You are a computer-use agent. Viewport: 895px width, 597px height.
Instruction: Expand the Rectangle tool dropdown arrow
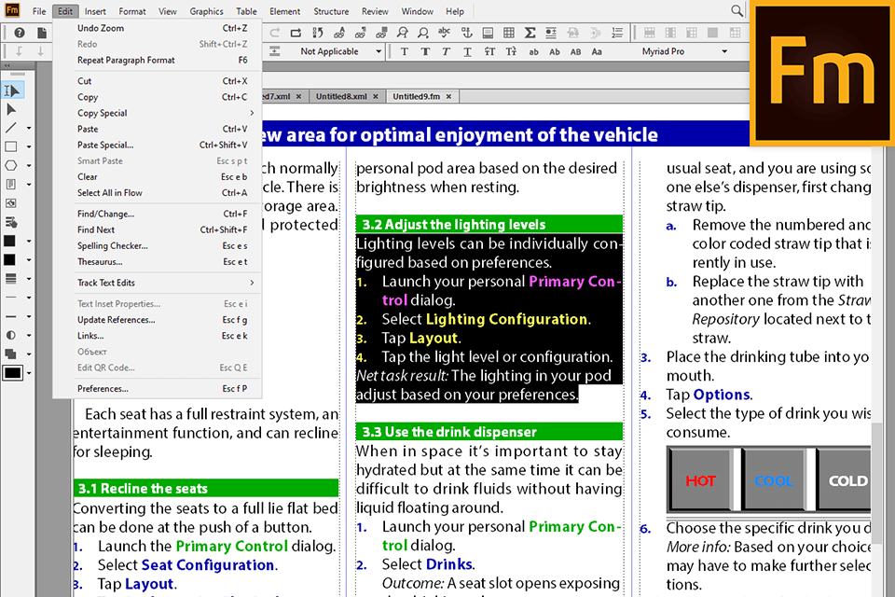(x=29, y=147)
